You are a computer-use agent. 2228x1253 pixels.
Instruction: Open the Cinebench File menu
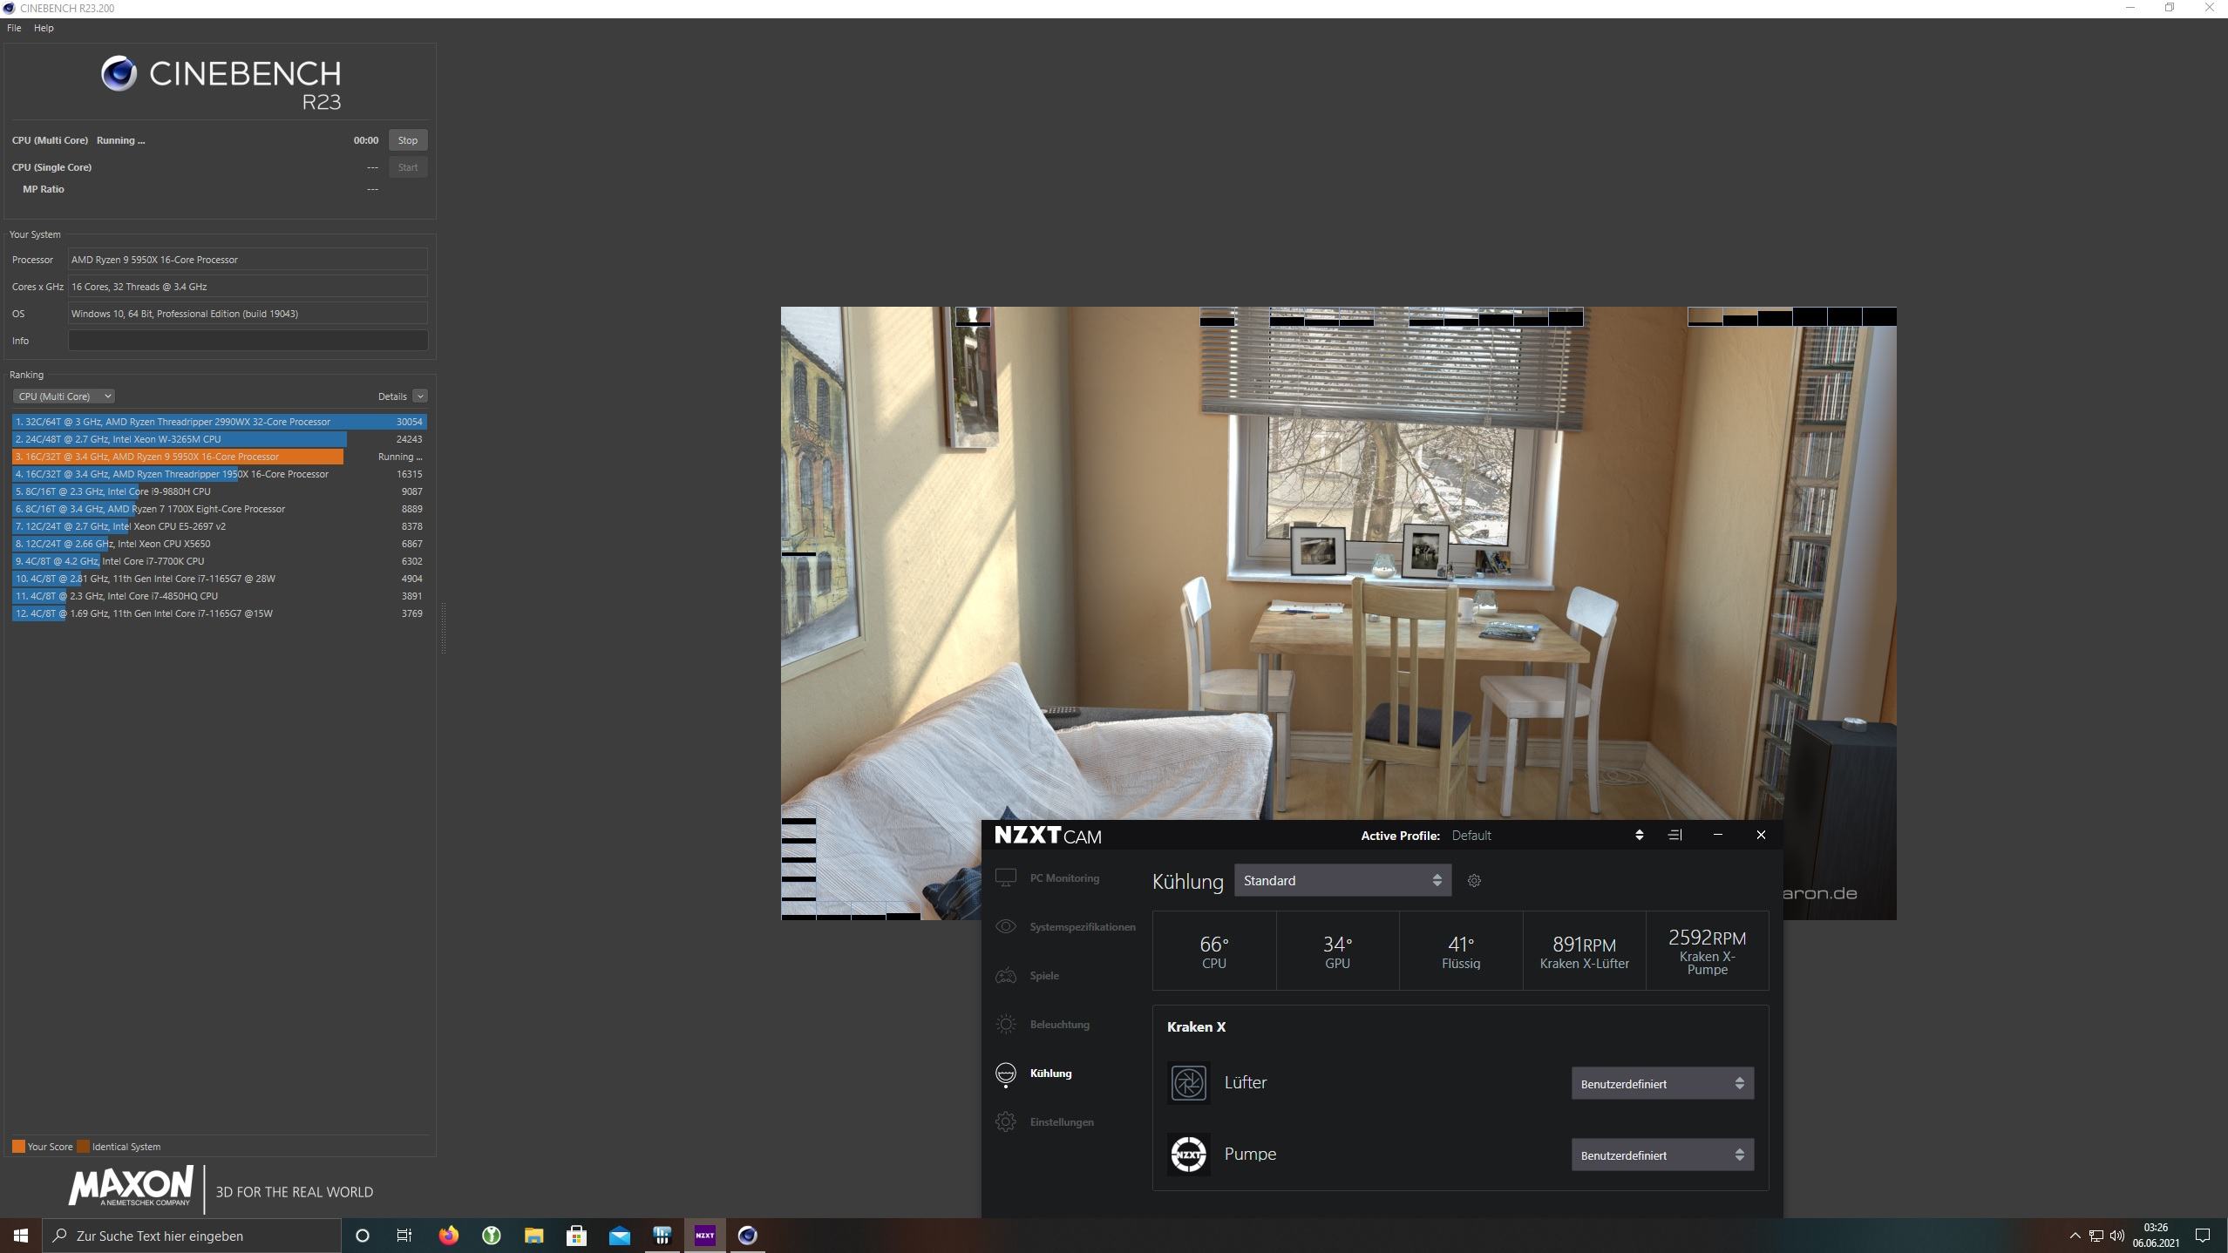(14, 28)
